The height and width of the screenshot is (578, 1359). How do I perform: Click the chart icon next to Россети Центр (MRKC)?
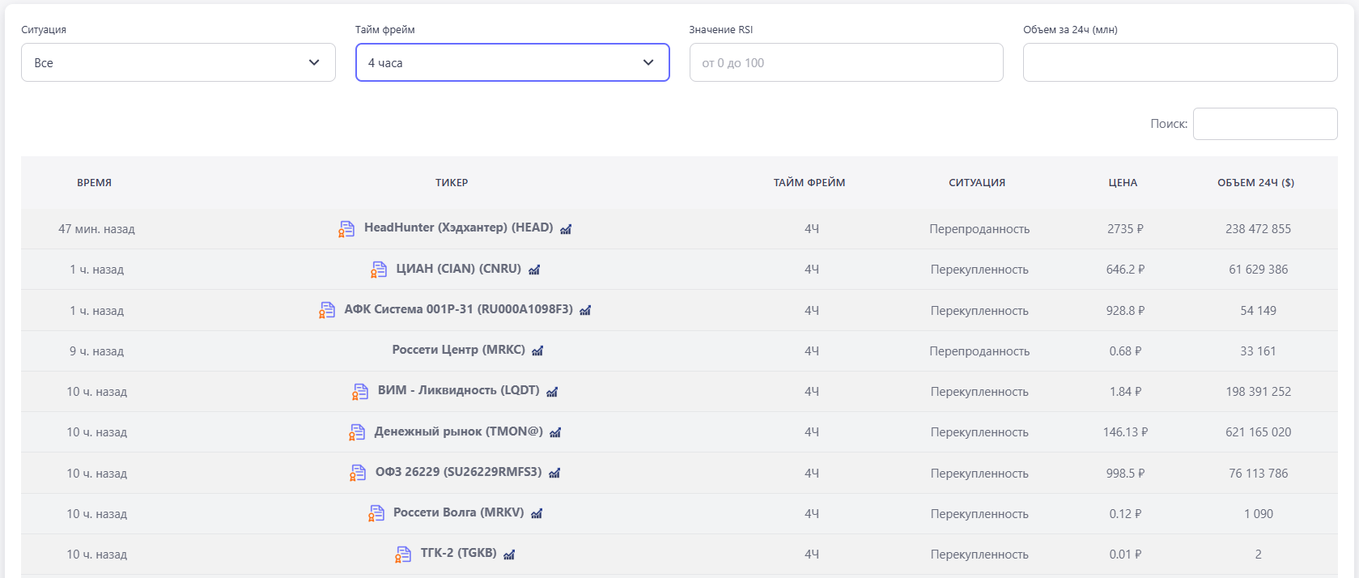(537, 351)
